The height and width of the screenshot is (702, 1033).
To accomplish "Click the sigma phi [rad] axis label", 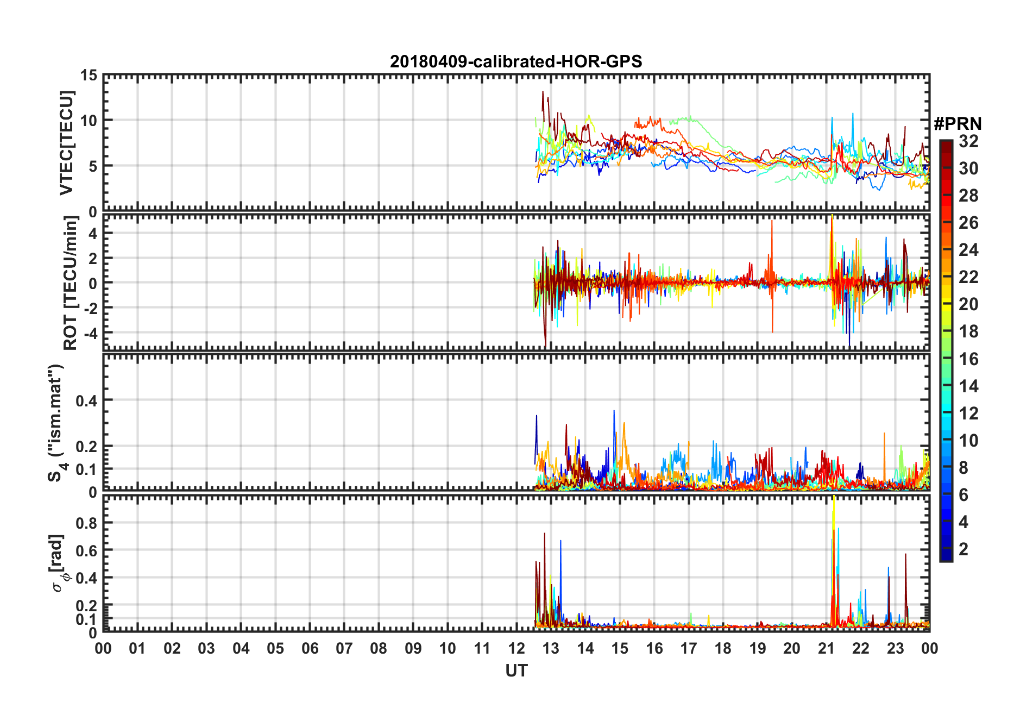I will 59,563.
